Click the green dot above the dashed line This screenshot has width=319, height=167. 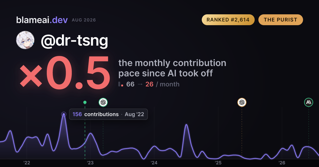click(85, 102)
